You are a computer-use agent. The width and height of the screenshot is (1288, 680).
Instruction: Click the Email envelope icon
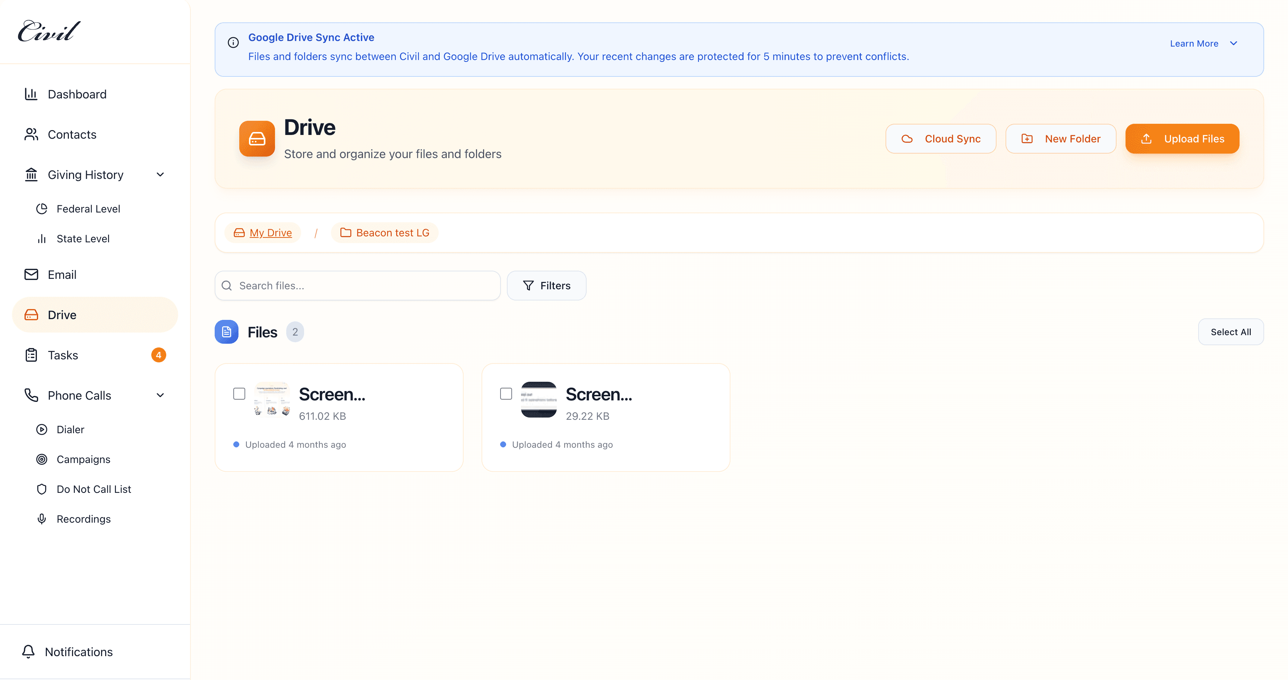(31, 274)
